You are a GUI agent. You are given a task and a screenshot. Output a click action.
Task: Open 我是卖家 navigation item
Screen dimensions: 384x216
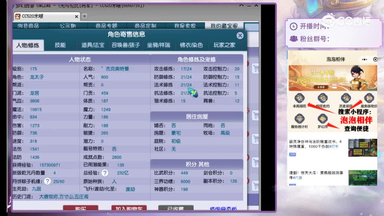point(185,26)
